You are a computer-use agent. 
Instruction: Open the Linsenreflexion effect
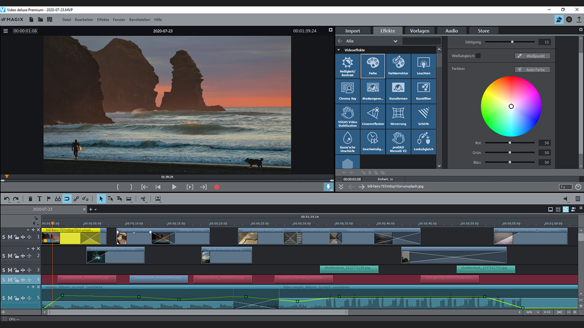click(373, 116)
